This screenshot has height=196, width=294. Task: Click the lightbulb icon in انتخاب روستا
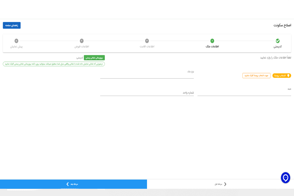(x=288, y=75)
